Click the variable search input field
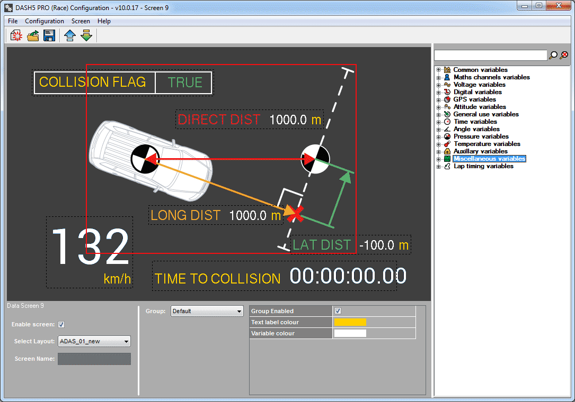Screen dimensions: 575x402 click(490, 54)
